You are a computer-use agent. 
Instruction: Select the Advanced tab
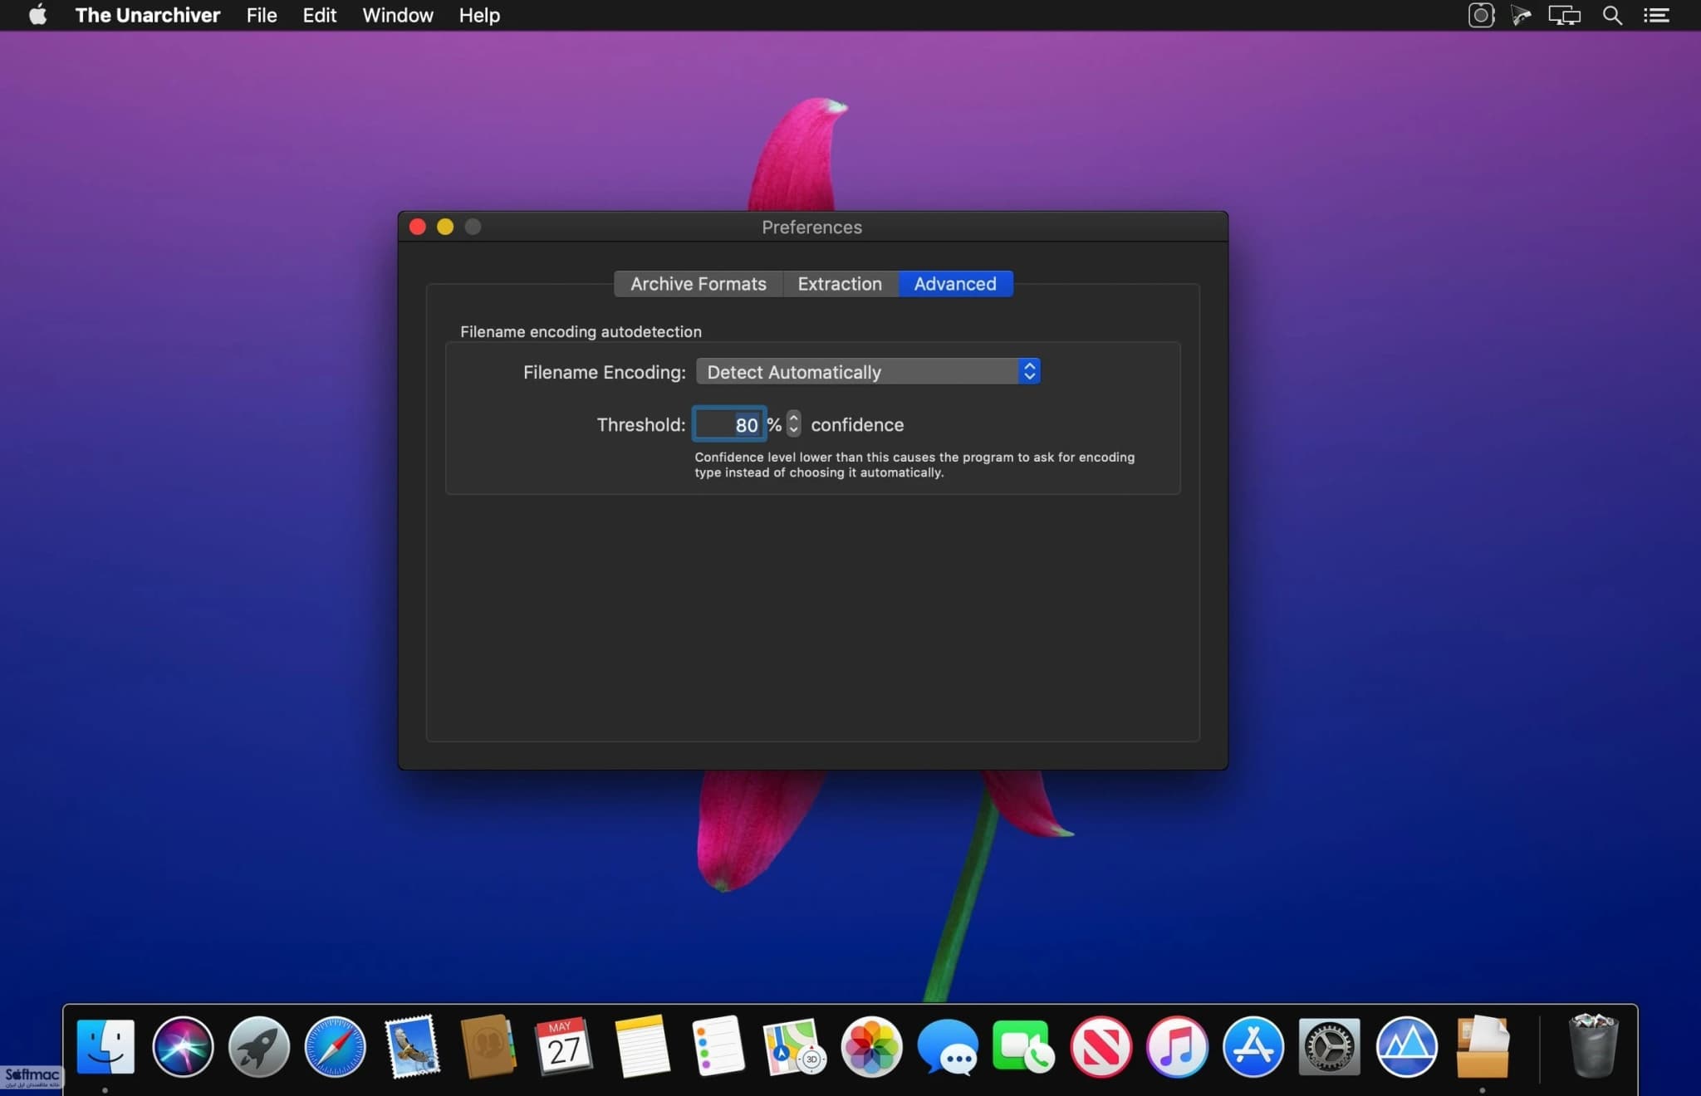pos(955,284)
